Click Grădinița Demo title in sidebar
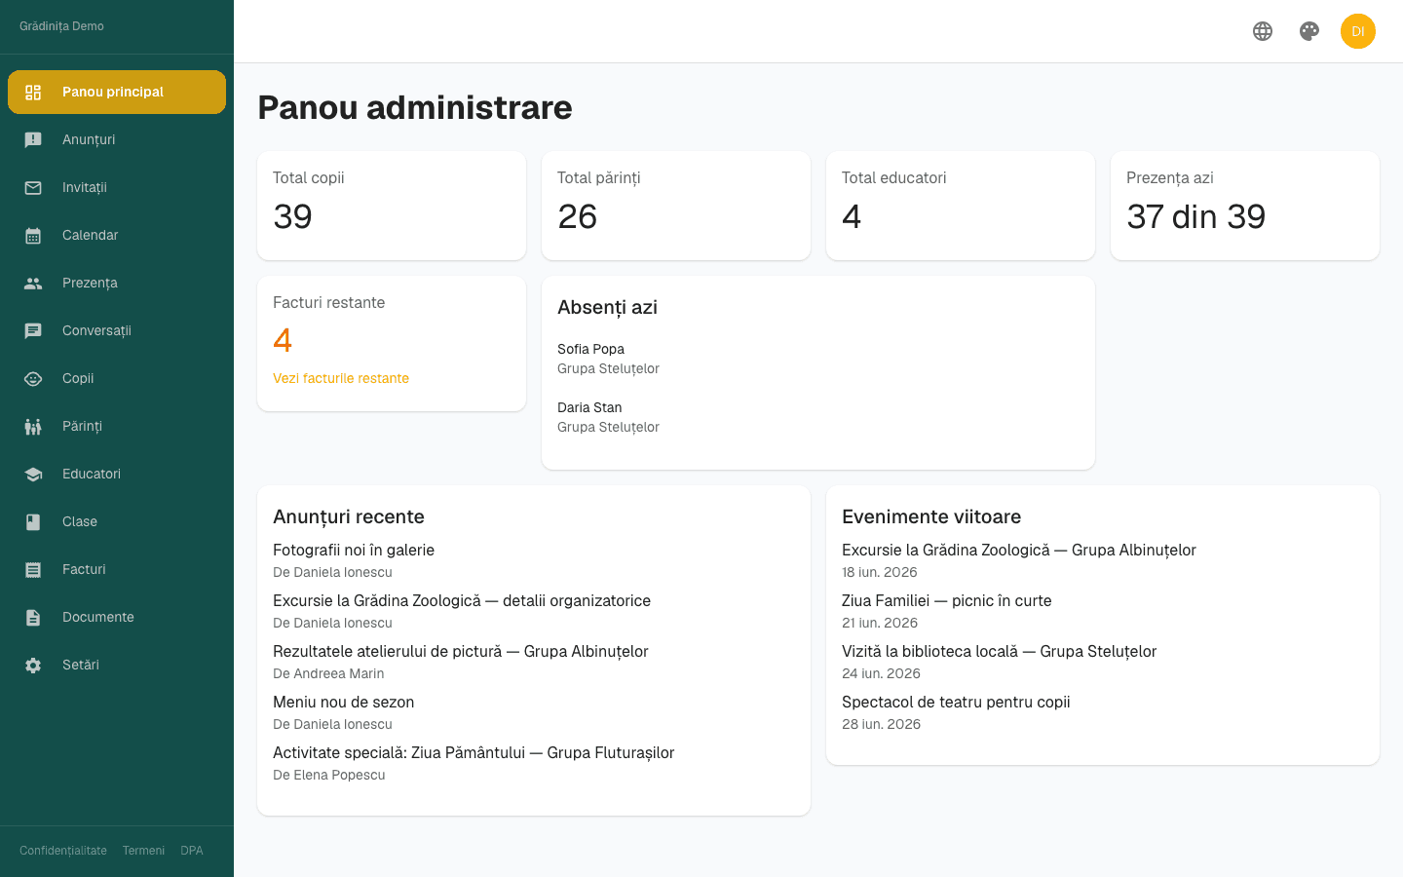This screenshot has height=877, width=1403. click(x=61, y=26)
